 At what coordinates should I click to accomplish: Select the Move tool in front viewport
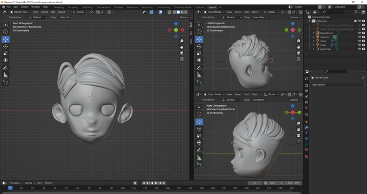click(x=6, y=39)
